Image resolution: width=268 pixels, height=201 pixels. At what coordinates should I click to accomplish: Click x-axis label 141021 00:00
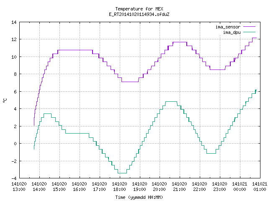point(240,187)
